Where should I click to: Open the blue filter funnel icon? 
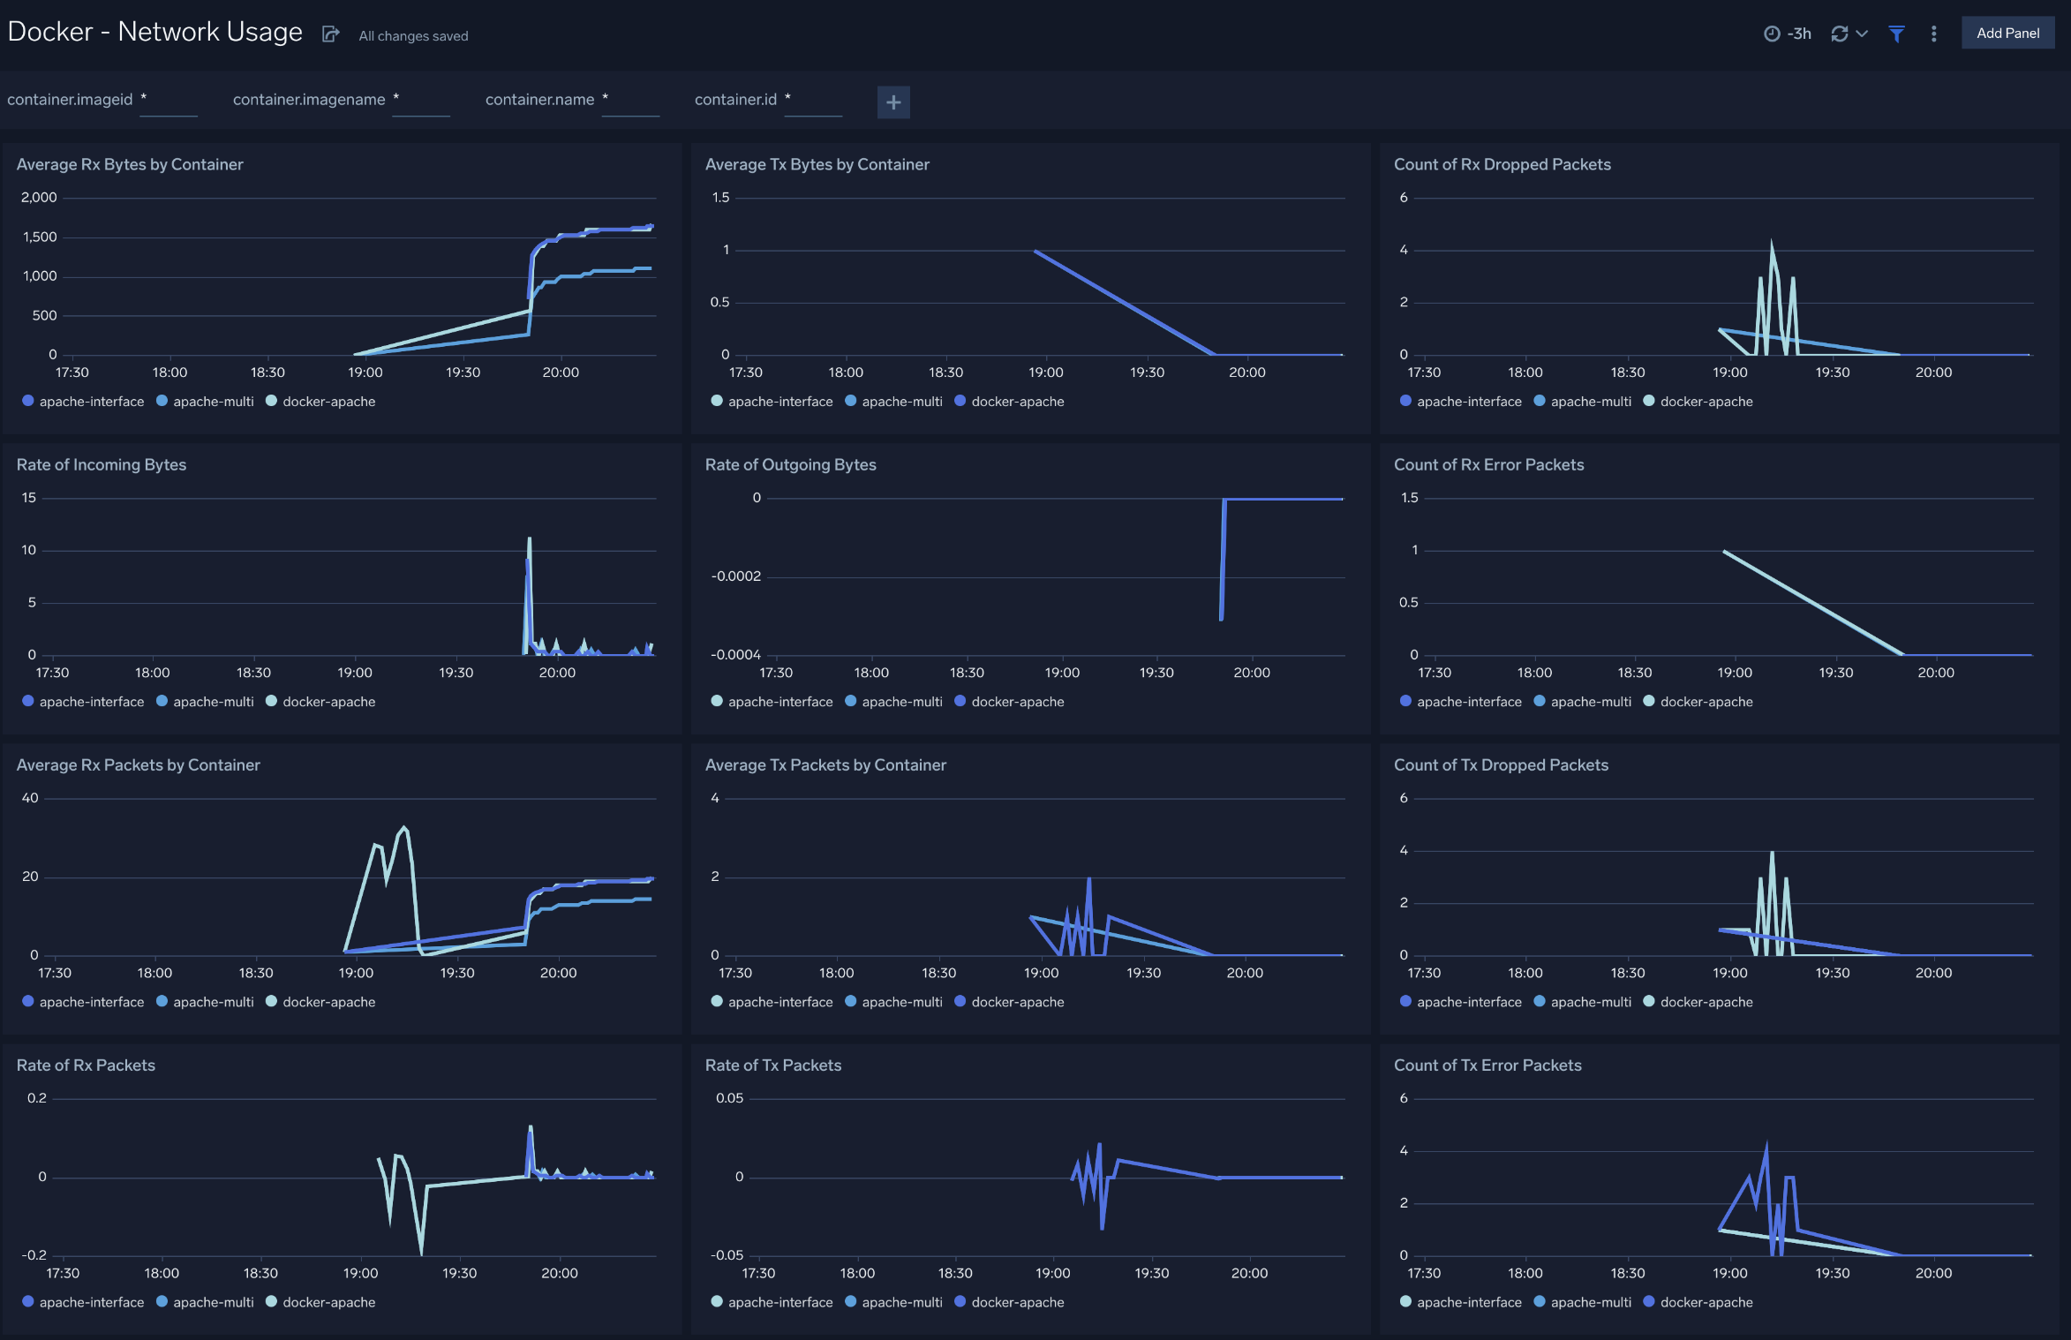pos(1896,33)
